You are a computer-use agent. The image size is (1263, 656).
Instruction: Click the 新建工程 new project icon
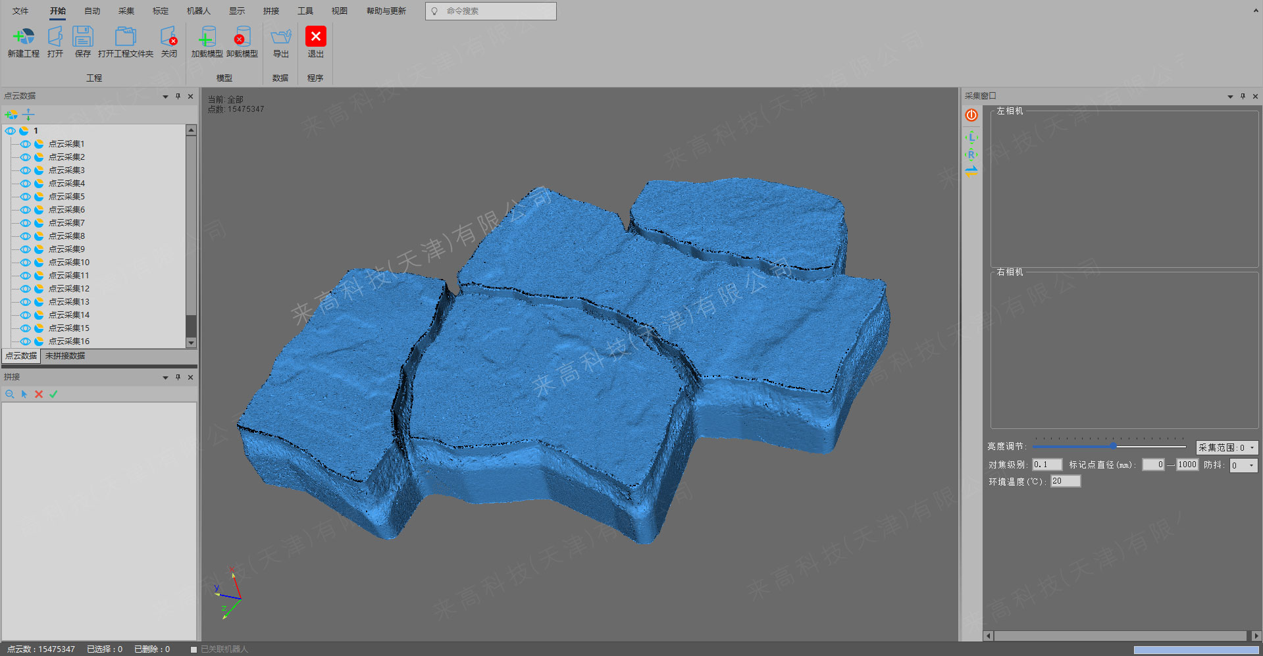[23, 37]
